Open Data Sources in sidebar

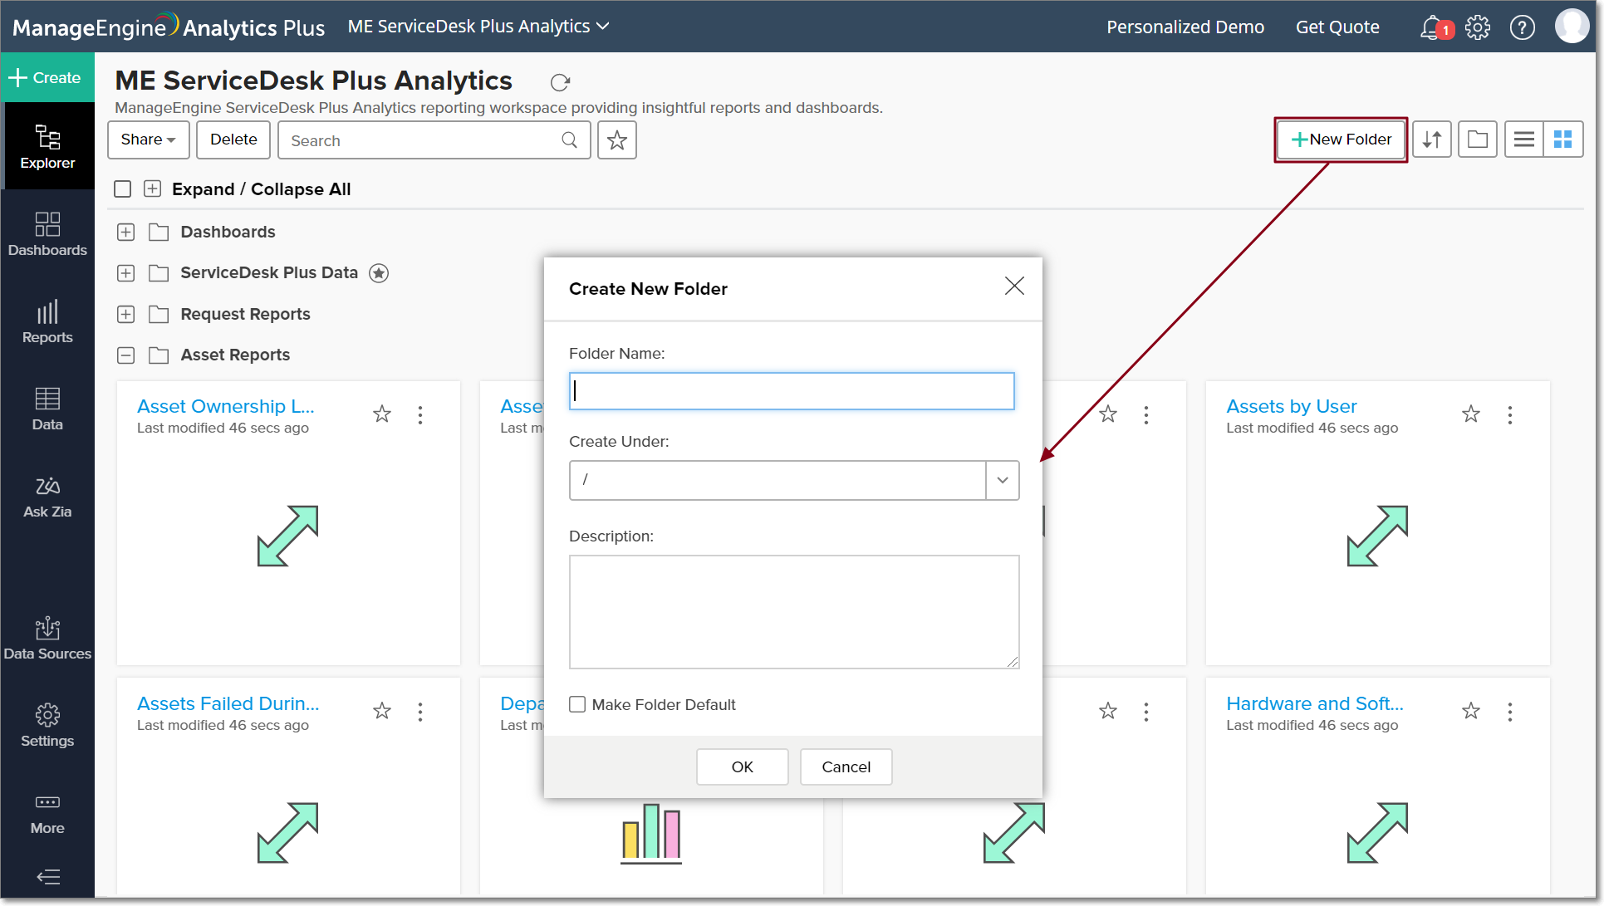[47, 639]
